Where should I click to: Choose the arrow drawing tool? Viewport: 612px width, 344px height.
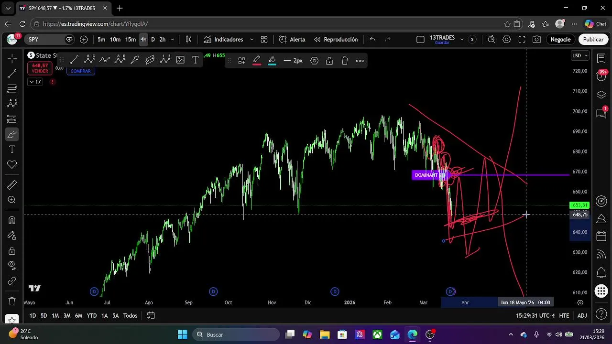pos(135,60)
